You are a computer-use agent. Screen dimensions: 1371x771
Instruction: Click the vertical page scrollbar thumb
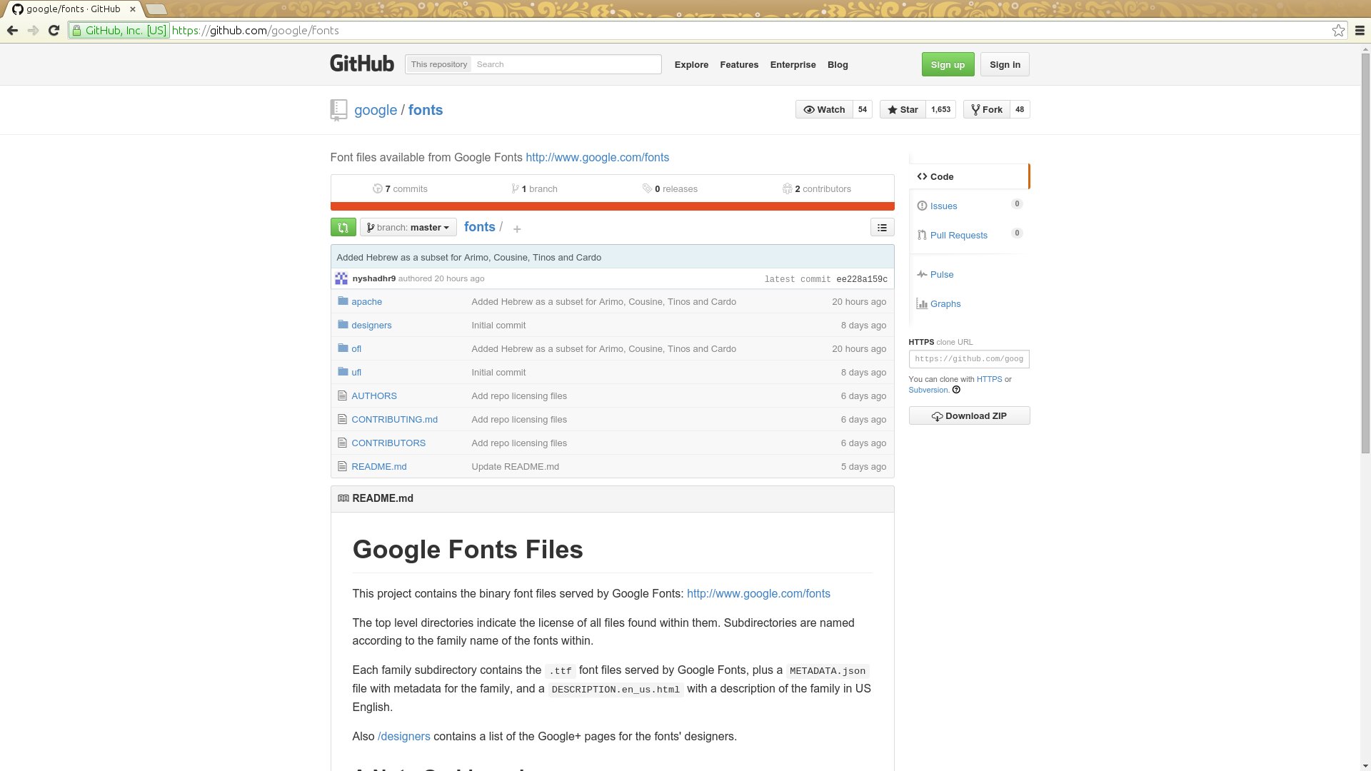pos(1365,253)
